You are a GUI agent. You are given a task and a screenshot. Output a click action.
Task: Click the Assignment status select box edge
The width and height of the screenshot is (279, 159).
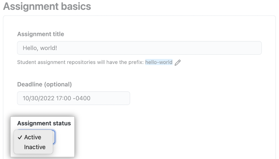coord(54,137)
